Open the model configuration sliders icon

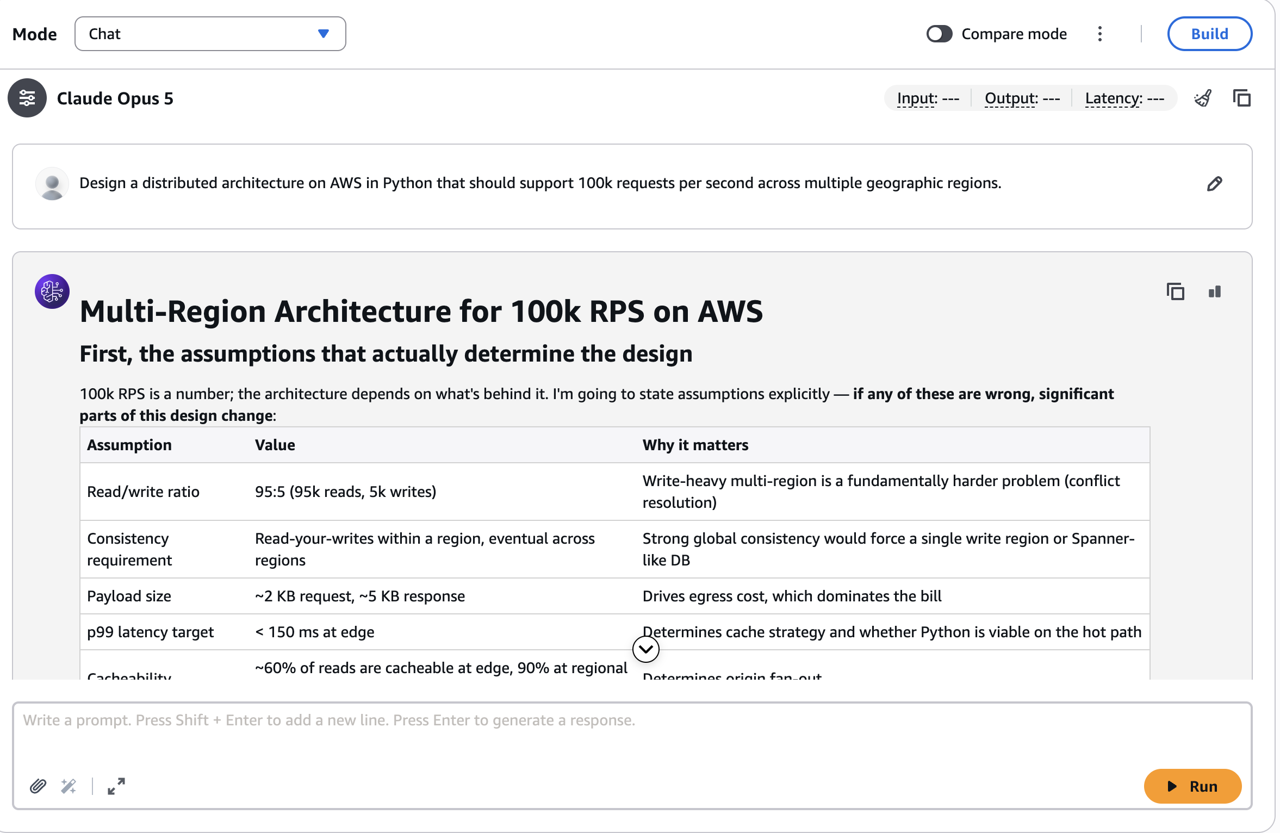27,98
